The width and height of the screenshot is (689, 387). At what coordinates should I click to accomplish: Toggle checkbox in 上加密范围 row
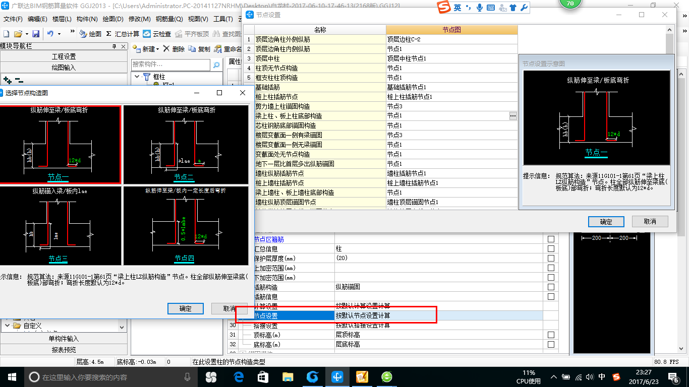[x=551, y=268]
